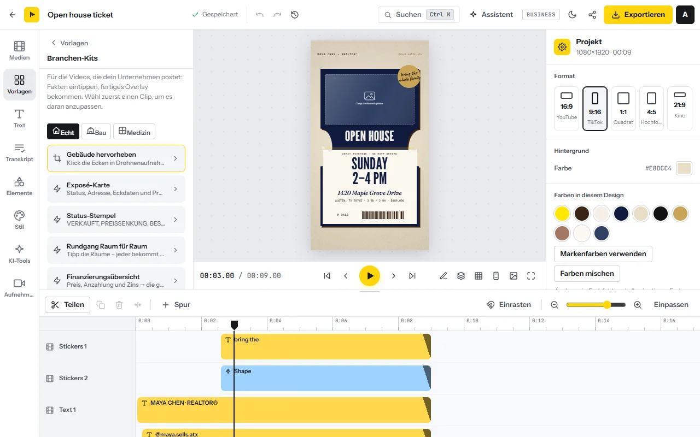Viewport: 700px width, 437px height.
Task: Click the Exportieren button
Action: click(x=638, y=15)
